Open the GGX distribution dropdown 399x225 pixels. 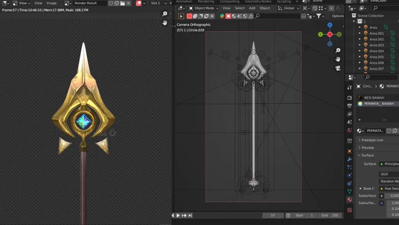pyautogui.click(x=389, y=174)
